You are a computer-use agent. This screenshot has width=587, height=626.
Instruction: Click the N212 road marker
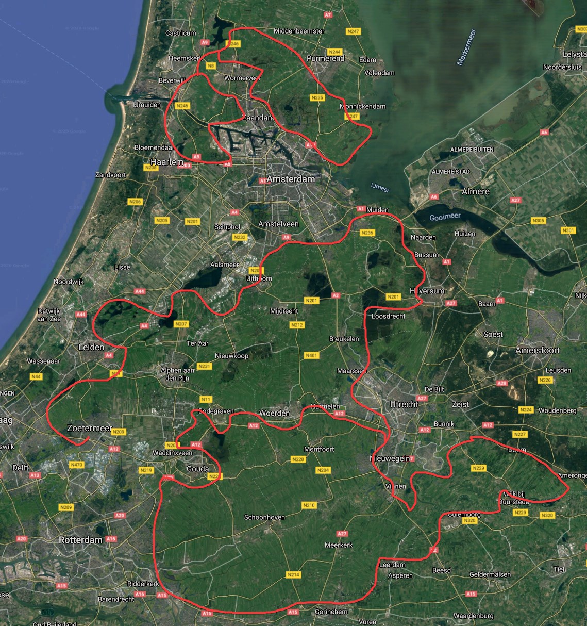click(297, 325)
